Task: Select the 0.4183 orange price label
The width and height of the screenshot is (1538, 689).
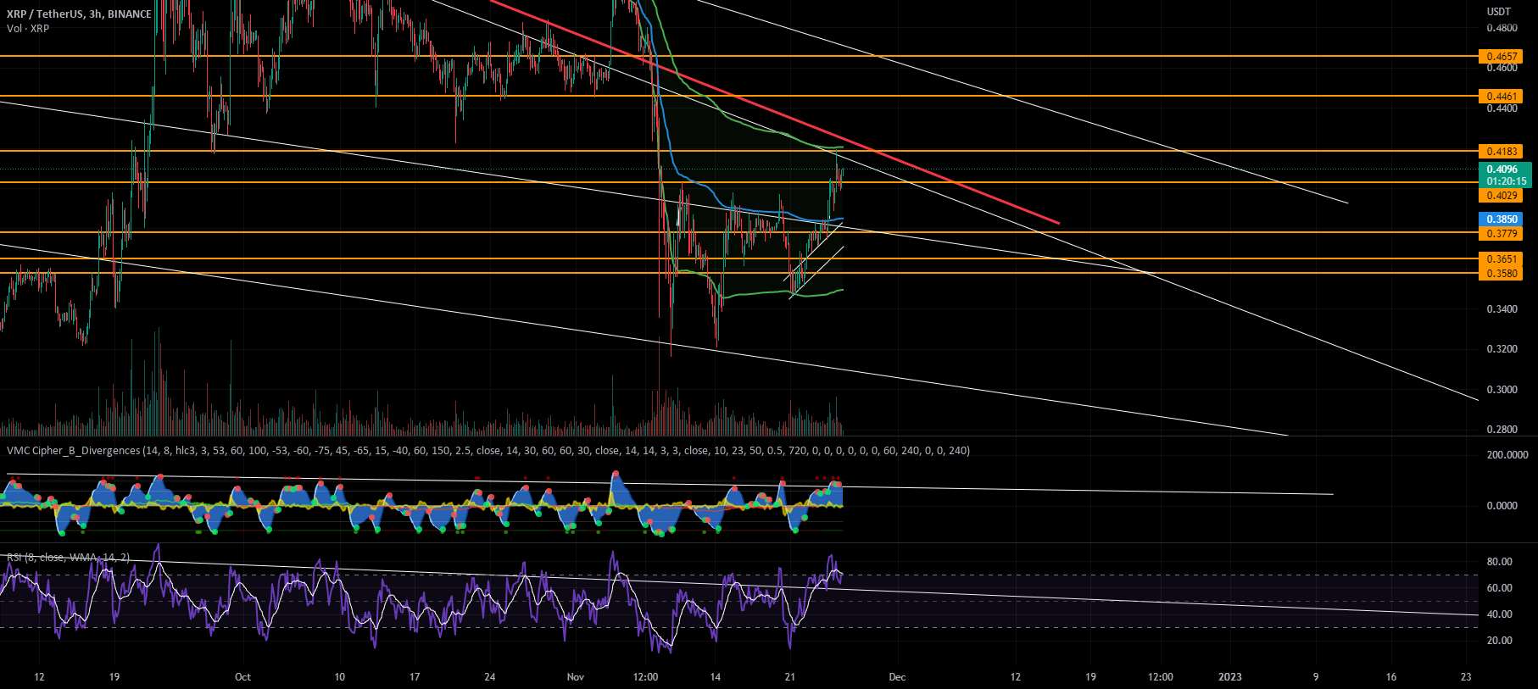Action: tap(1500, 152)
